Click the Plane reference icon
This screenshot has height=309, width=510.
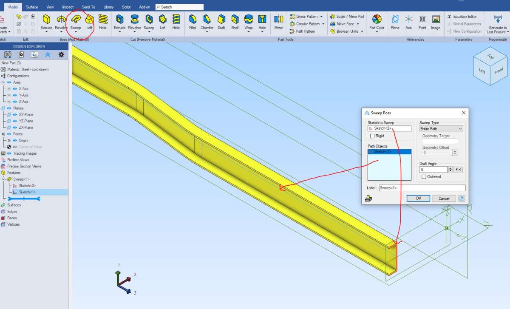pyautogui.click(x=395, y=21)
